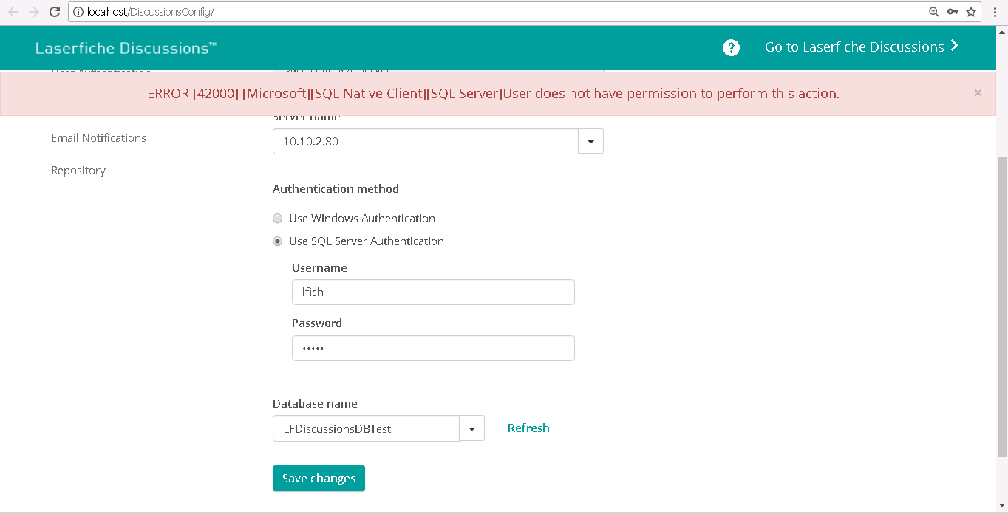The image size is (1008, 514).
Task: Open the Repository settings section
Action: coord(78,171)
